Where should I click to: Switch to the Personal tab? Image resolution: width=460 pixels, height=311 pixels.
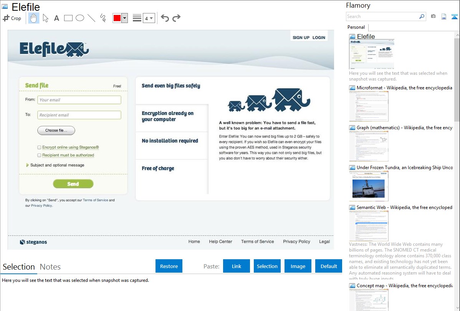click(356, 27)
